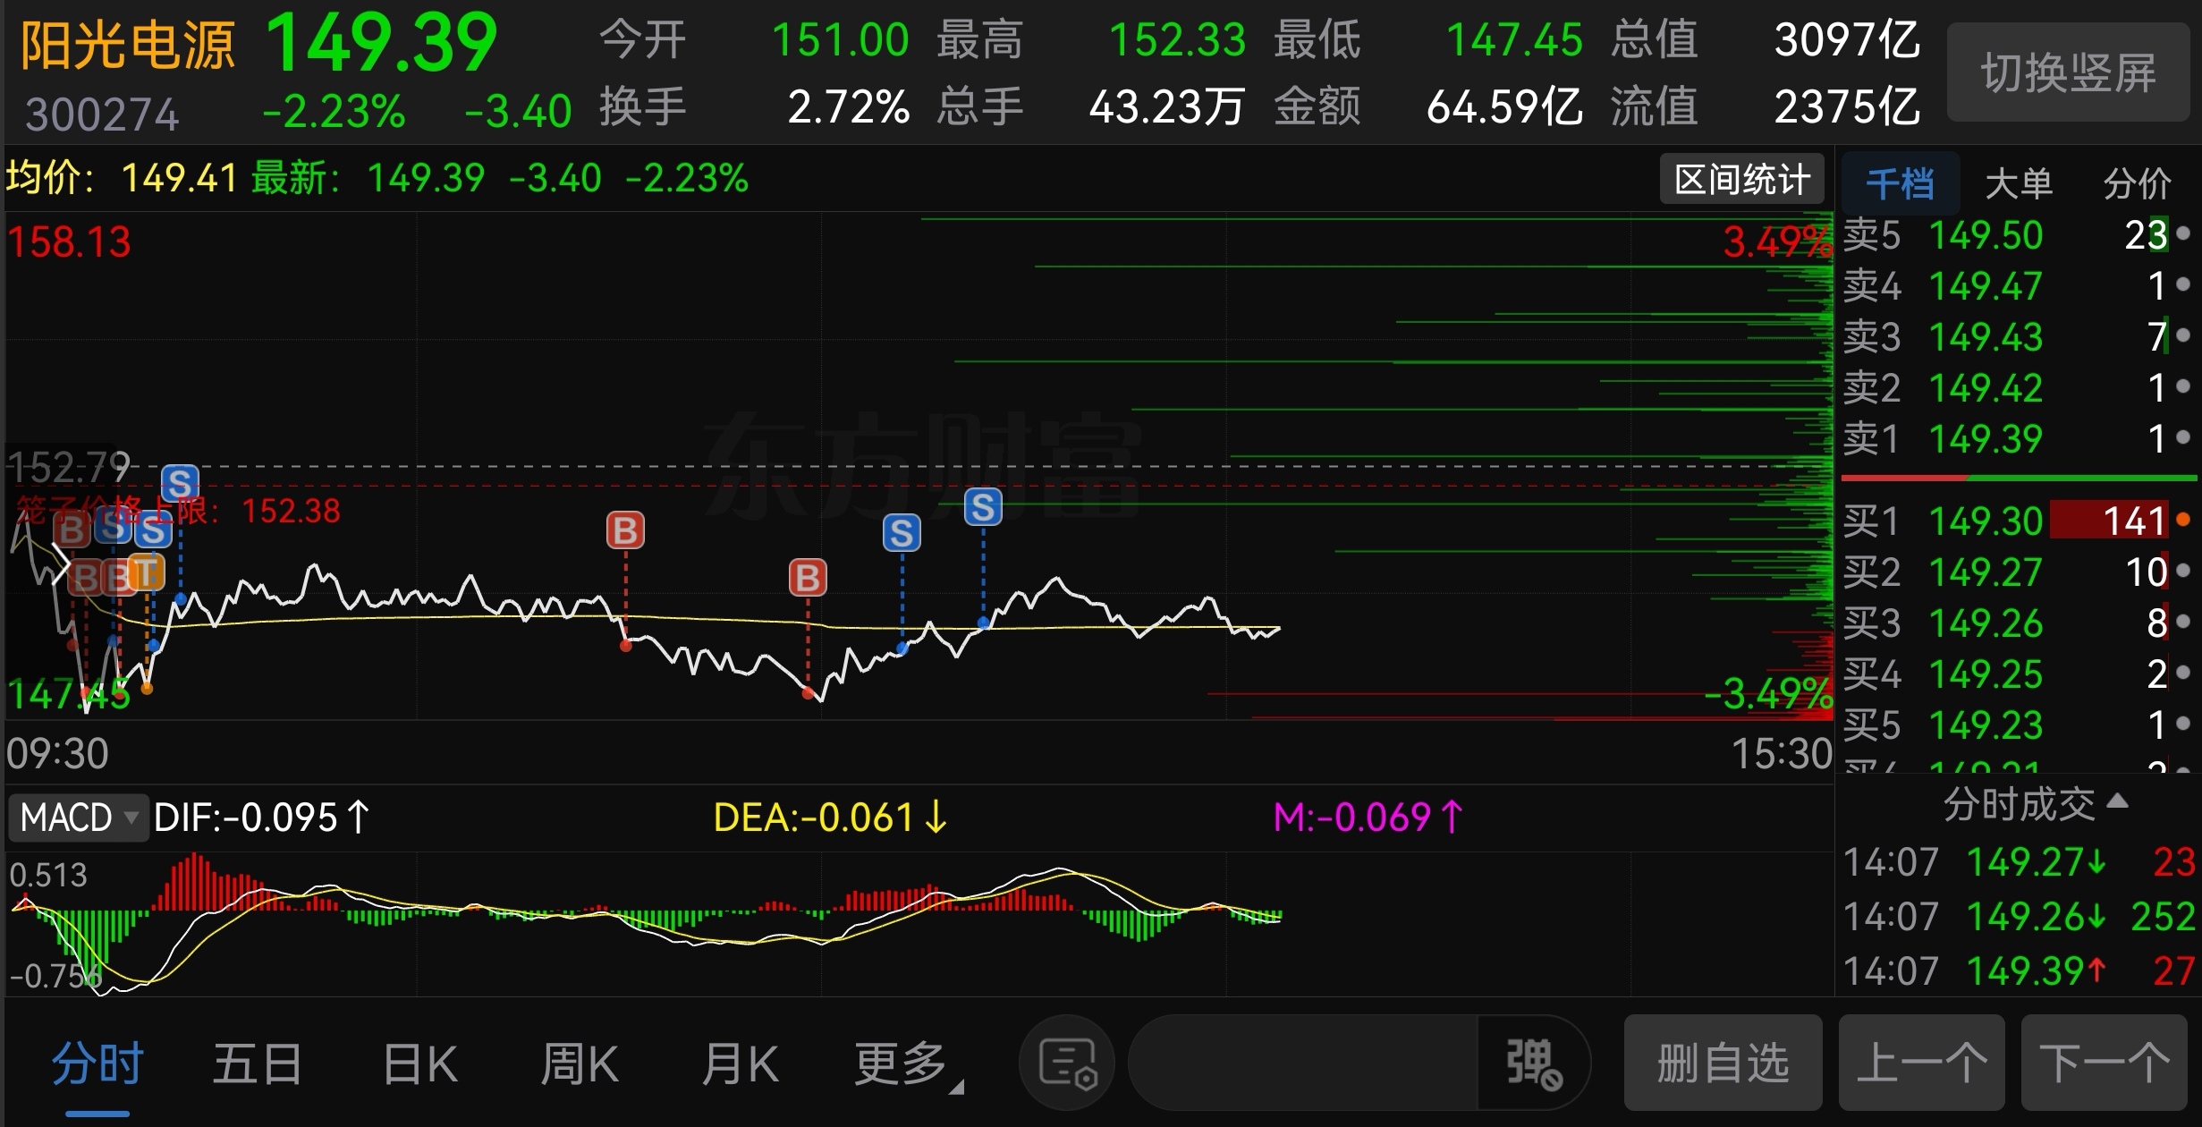The height and width of the screenshot is (1127, 2202).
Task: Select the 大单 tab
Action: pos(2018,183)
